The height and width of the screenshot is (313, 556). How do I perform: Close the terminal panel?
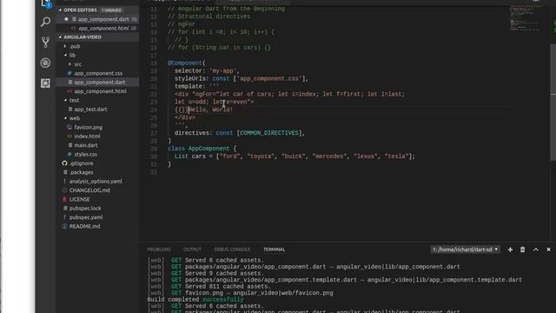(x=548, y=250)
